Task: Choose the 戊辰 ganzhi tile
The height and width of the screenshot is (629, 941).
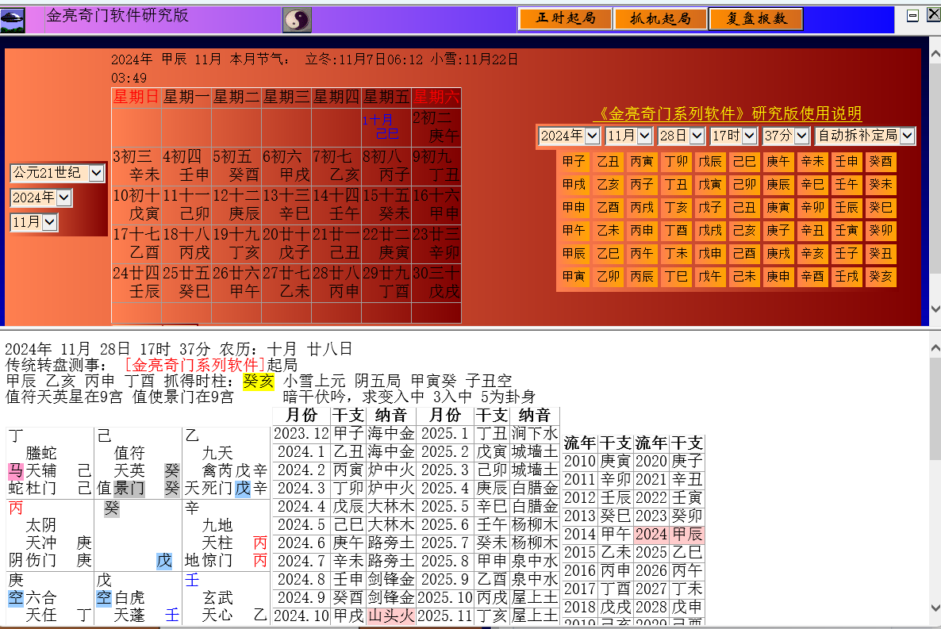Action: (710, 162)
